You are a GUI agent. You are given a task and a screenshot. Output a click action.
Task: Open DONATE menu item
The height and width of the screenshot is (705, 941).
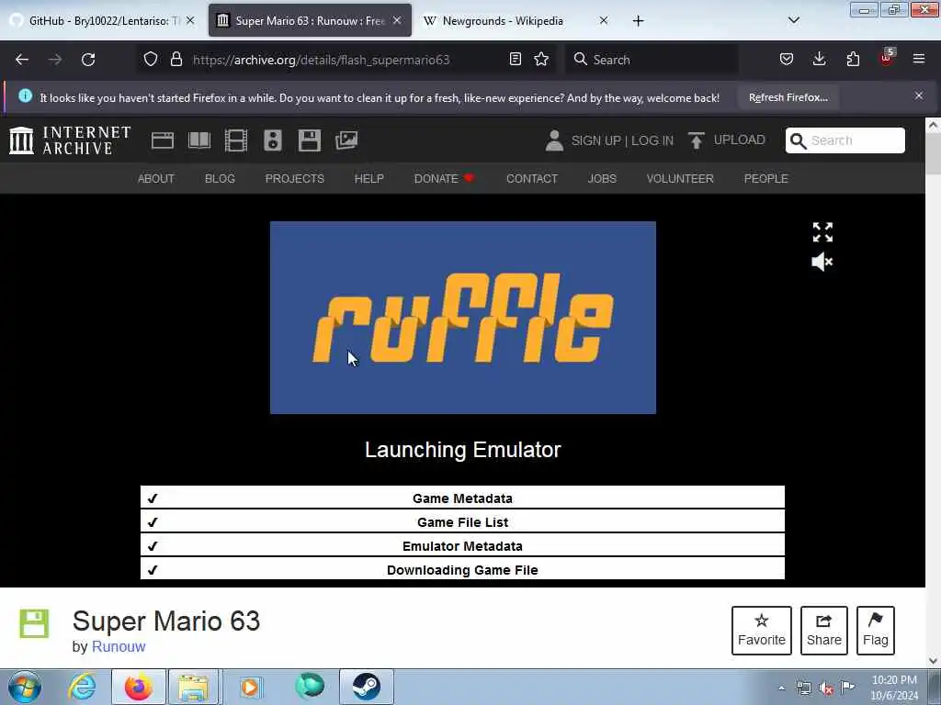[x=444, y=179]
